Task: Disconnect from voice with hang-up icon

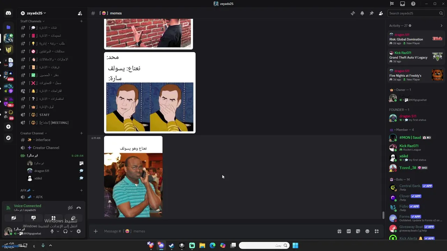Action: click(x=79, y=208)
